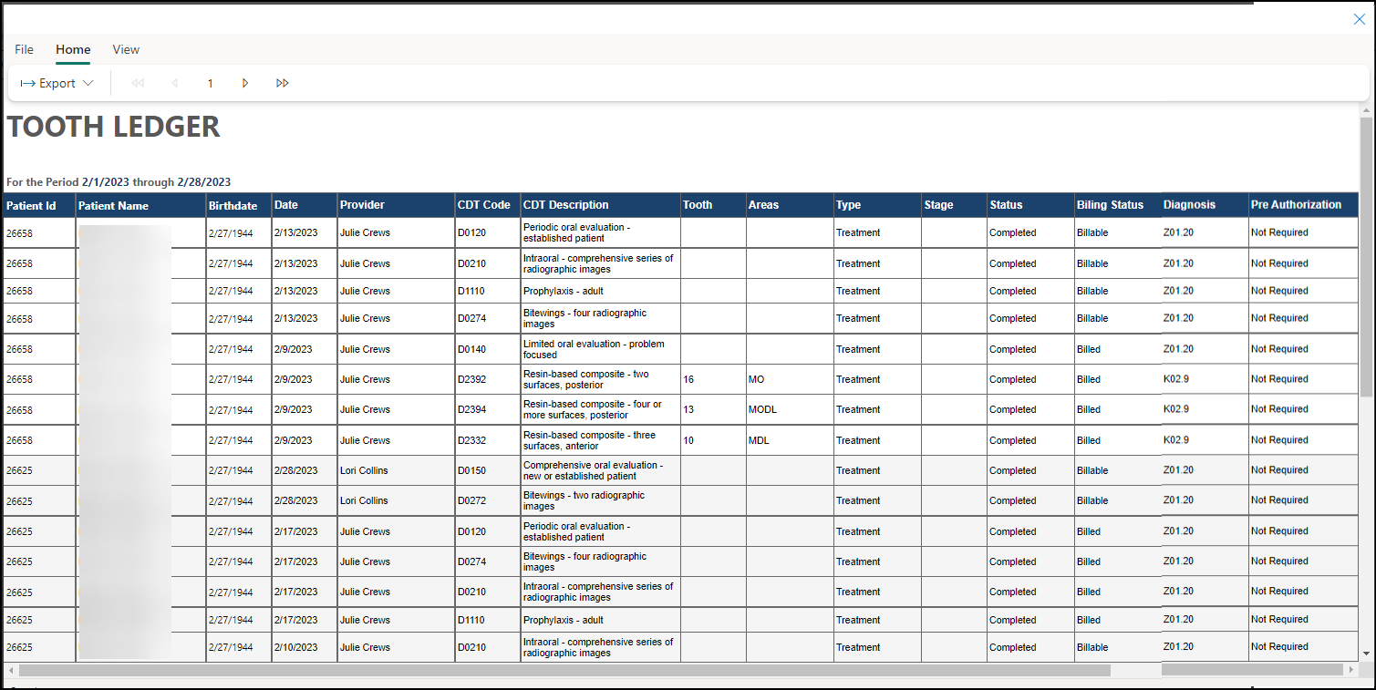
Task: Click Lori Collins in D0150 row
Action: click(396, 470)
